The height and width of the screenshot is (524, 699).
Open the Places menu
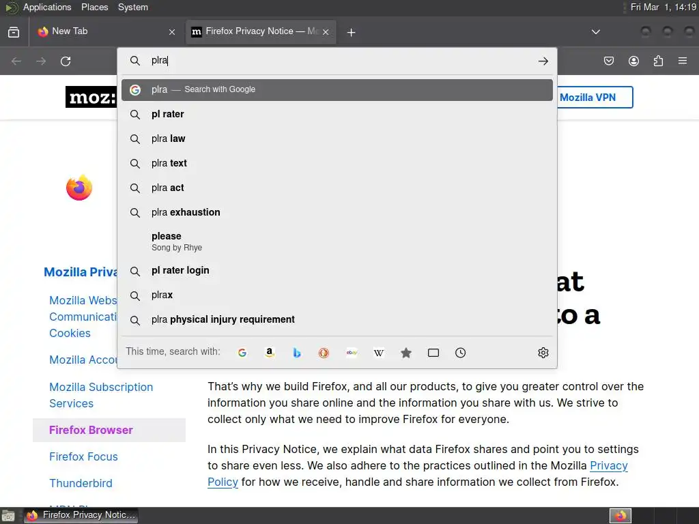coord(94,7)
